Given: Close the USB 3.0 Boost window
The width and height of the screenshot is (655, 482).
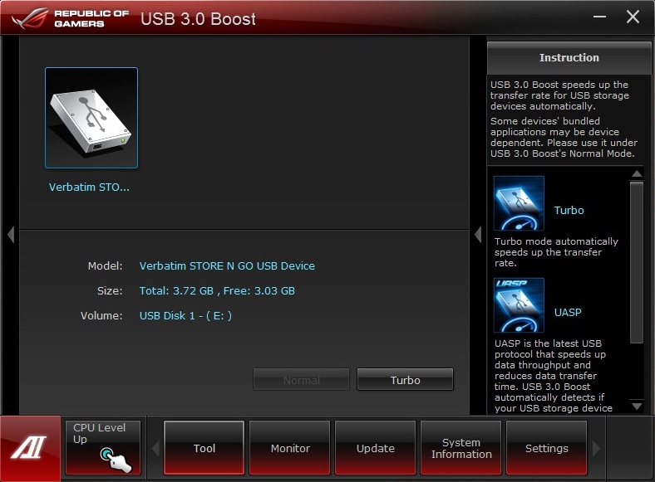Looking at the screenshot, I should [633, 17].
